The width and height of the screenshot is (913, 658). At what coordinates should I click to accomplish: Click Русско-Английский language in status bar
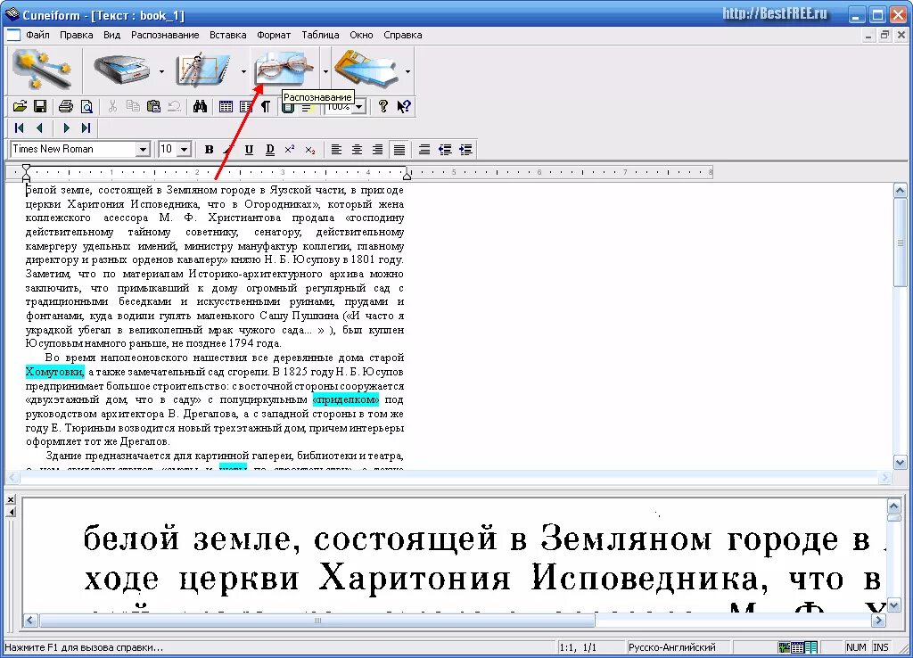(672, 647)
